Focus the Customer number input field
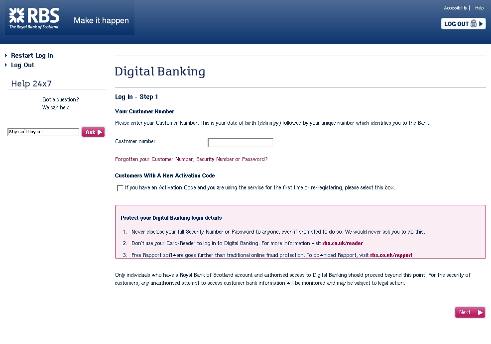The width and height of the screenshot is (491, 344). [x=240, y=143]
